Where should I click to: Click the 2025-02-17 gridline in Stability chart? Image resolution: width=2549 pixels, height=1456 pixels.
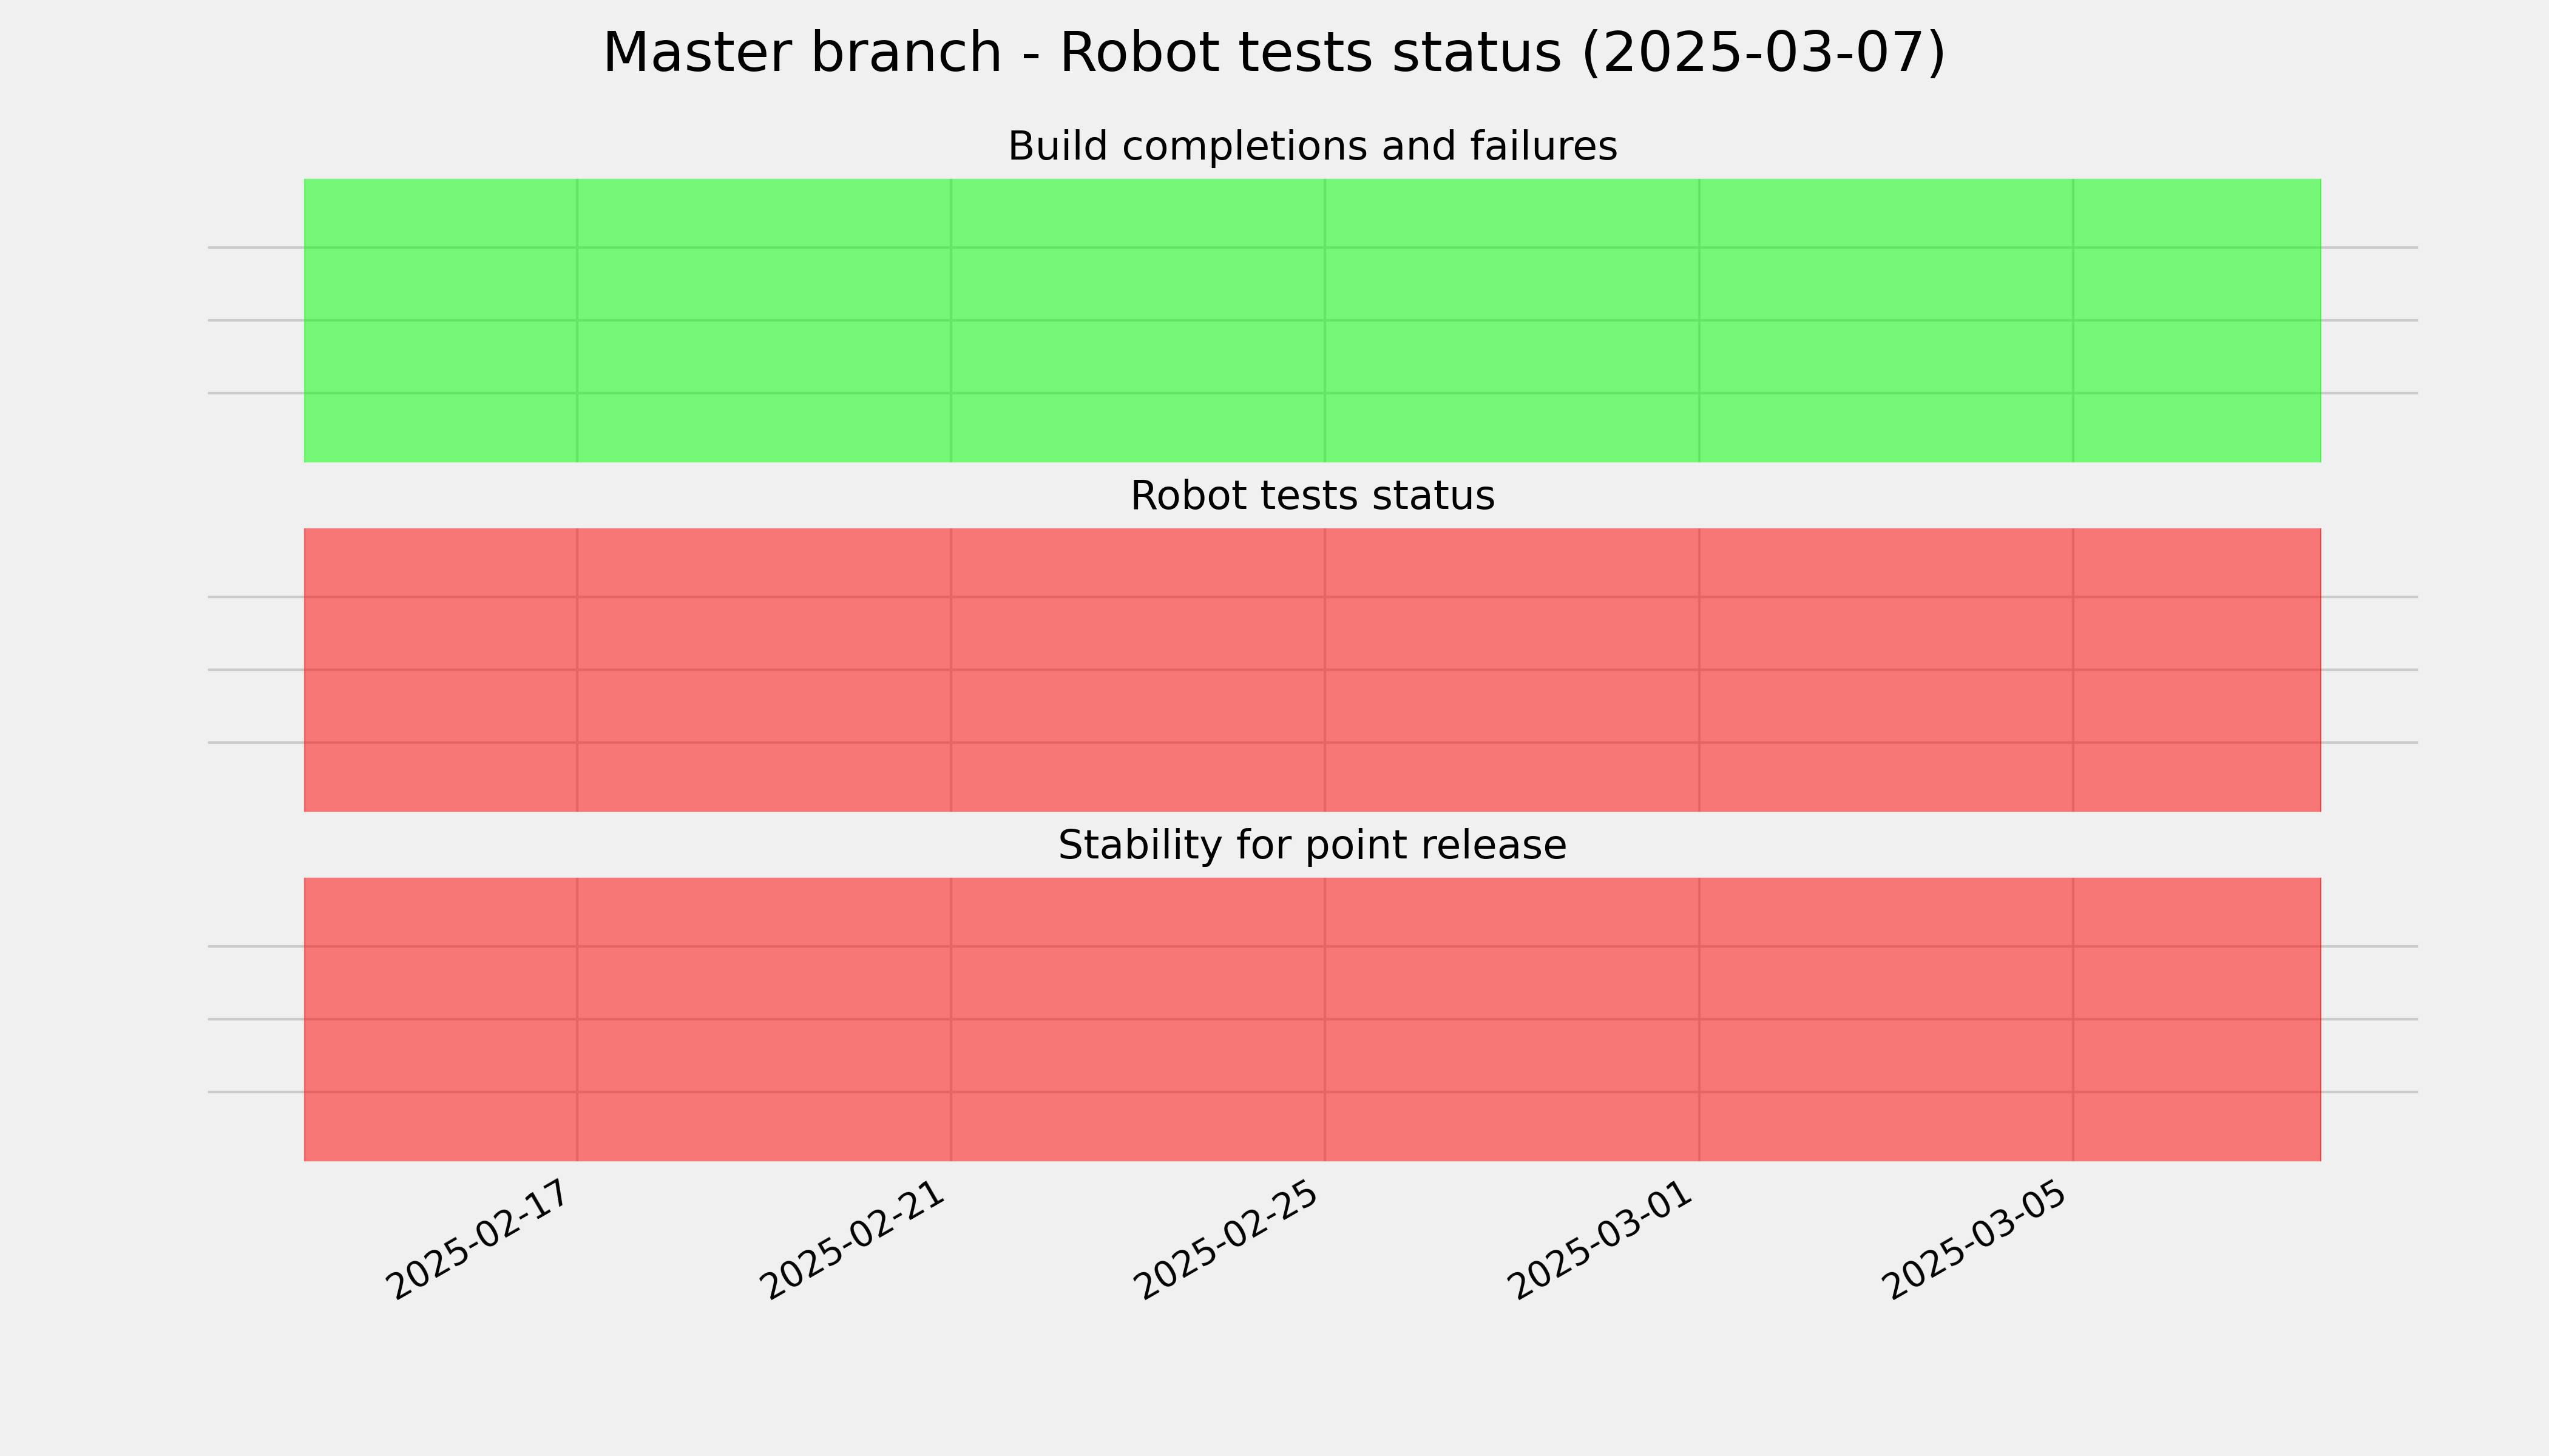pos(577,1019)
